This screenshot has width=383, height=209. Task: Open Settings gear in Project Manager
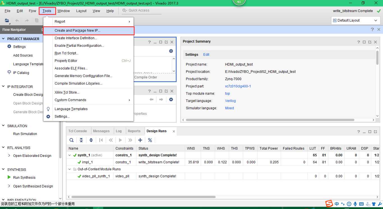point(9,47)
